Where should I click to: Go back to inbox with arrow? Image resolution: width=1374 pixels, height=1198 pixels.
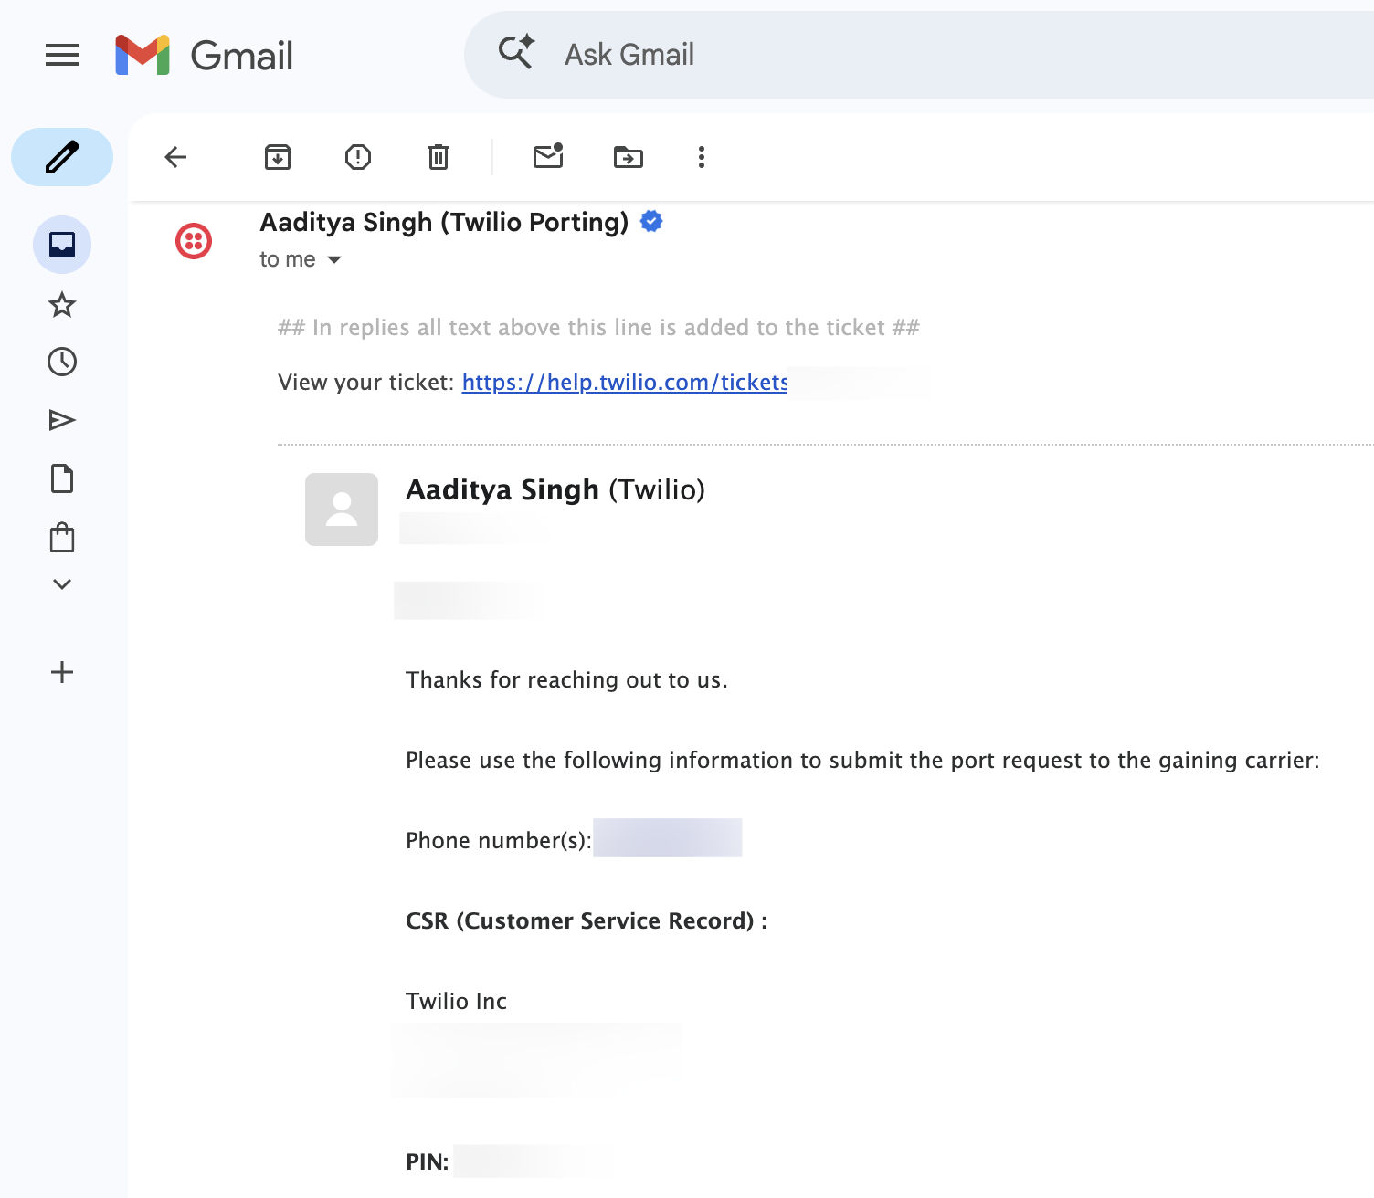coord(175,157)
